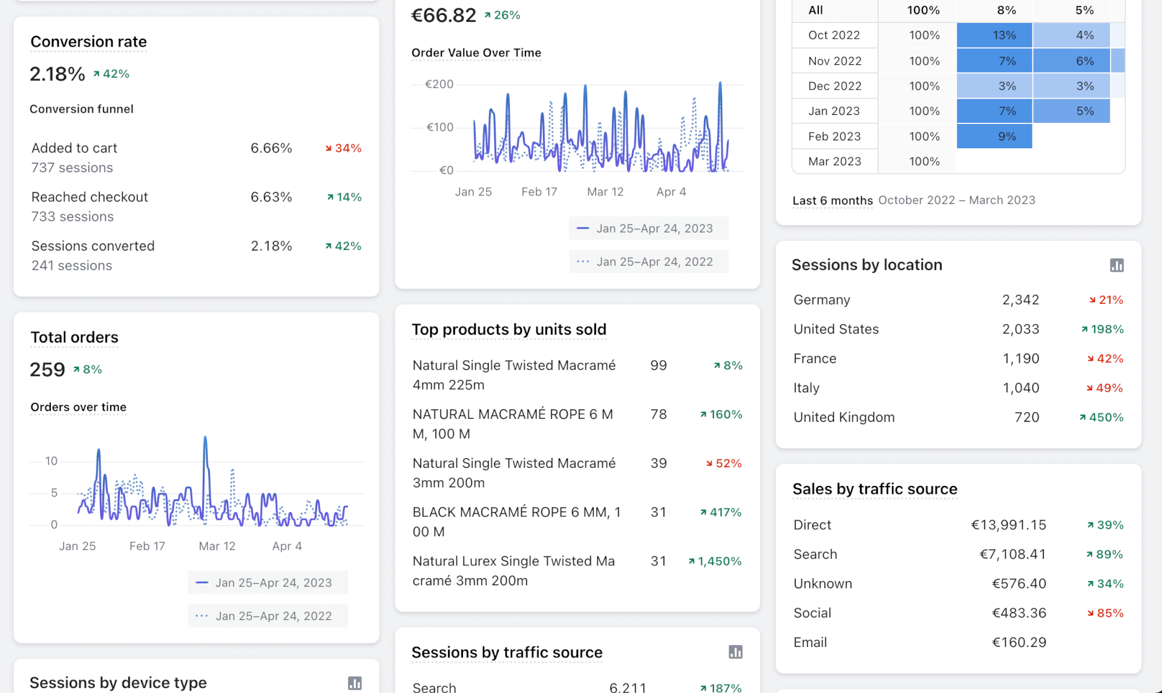This screenshot has height=693, width=1162.
Task: Select Feb 2023 cohort 9% cell
Action: pos(994,136)
